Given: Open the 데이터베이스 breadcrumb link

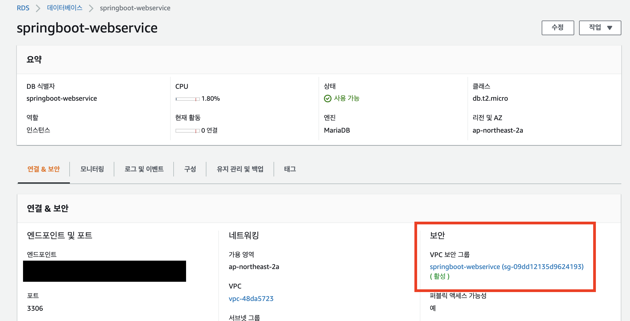Looking at the screenshot, I should 65,8.
